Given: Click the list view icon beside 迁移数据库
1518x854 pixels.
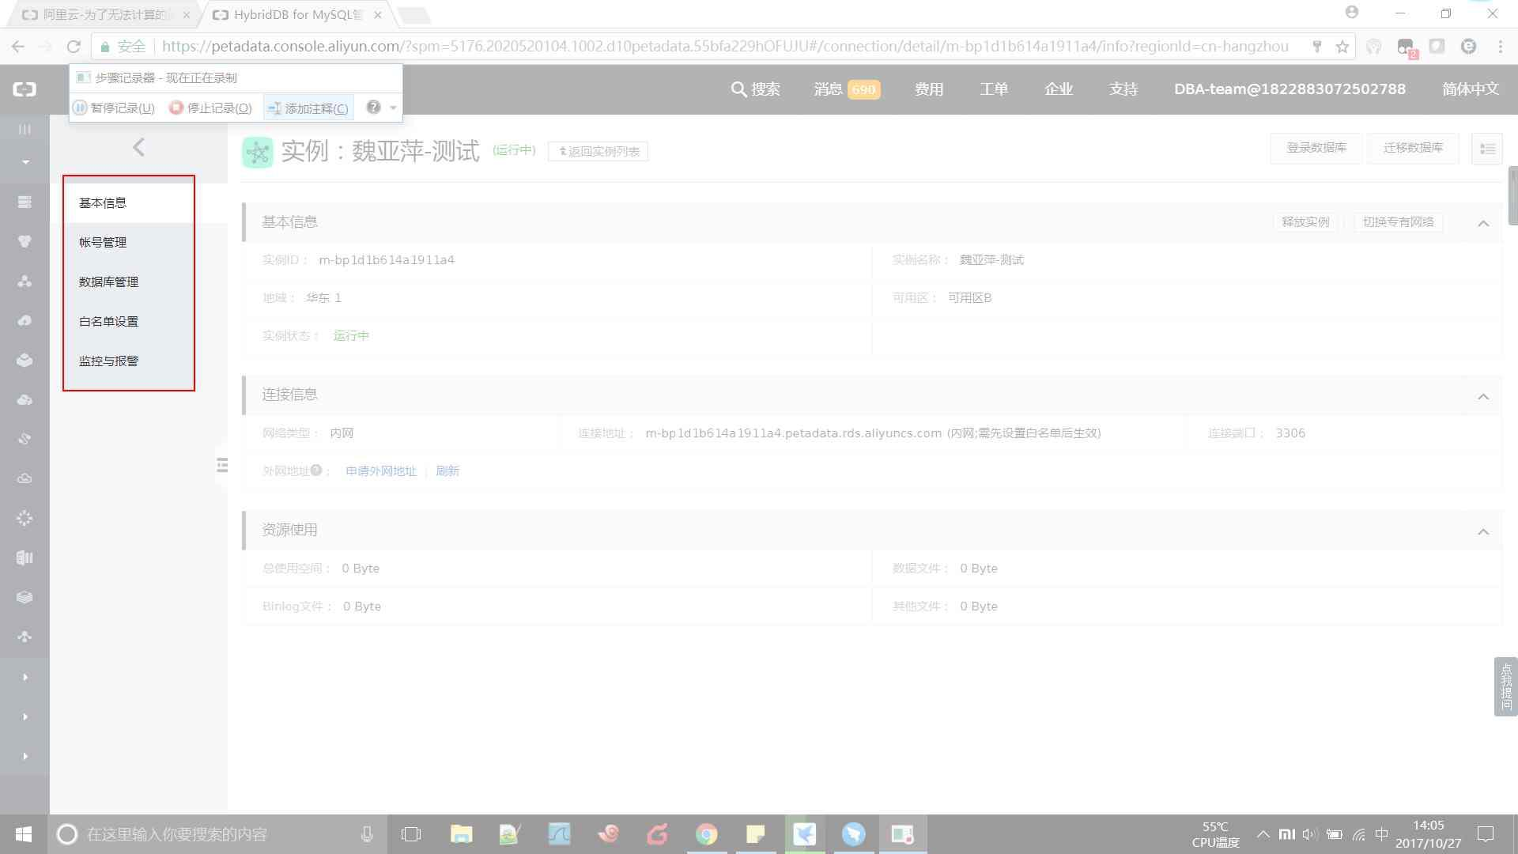Looking at the screenshot, I should (x=1486, y=149).
